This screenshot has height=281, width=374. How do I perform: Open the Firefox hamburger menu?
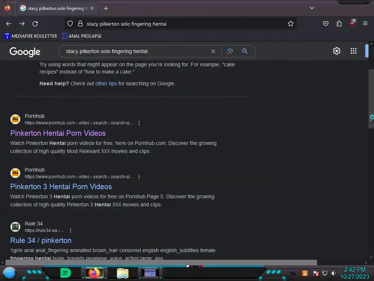point(365,23)
